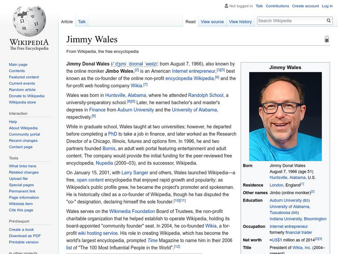Screen dimensions: 338x254
Task: Open the encyclopedia Wikipedia link
Action: click(189, 78)
